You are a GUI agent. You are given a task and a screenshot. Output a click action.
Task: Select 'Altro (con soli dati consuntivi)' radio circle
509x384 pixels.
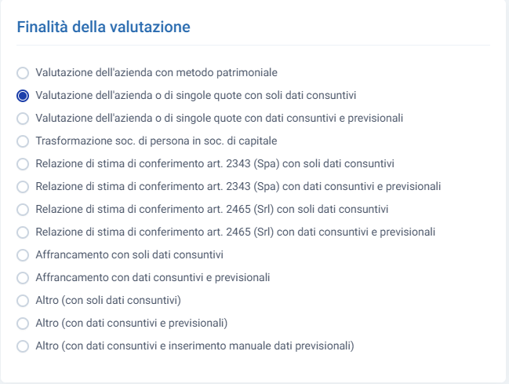pos(23,301)
